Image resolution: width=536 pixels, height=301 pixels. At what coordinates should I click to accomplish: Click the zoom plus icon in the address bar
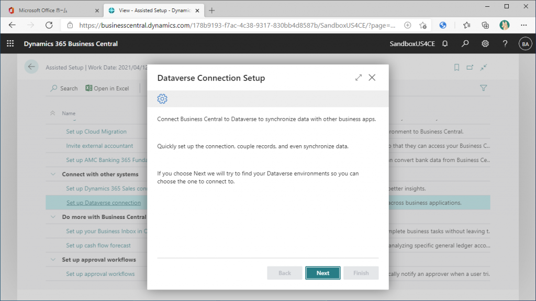click(x=407, y=25)
